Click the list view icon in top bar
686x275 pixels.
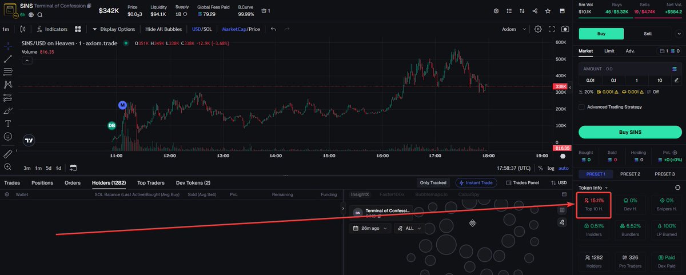pos(509,11)
